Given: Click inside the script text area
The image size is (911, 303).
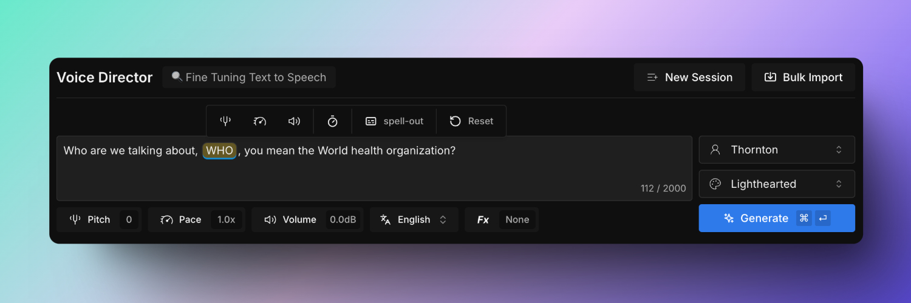Looking at the screenshot, I should [x=374, y=168].
